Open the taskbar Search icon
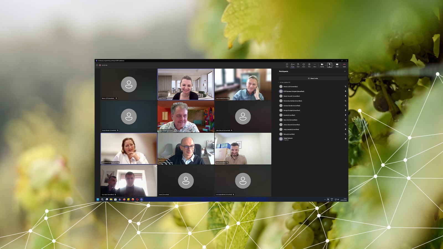This screenshot has width=443, height=249. [102, 199]
